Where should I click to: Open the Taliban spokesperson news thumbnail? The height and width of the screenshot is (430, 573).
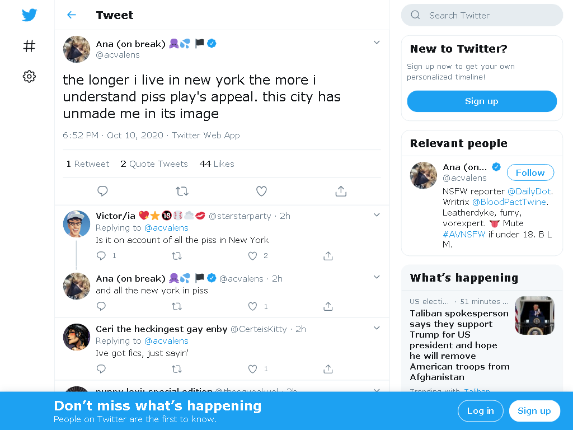click(534, 316)
